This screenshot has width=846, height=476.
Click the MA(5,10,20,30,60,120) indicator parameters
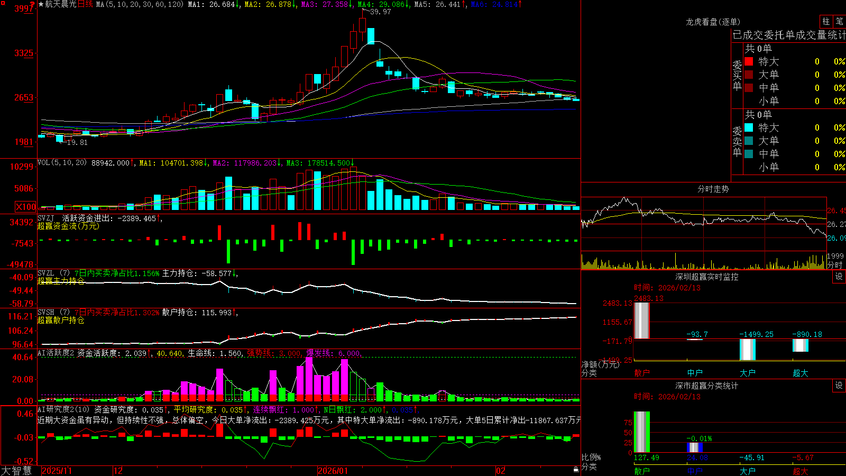click(x=140, y=4)
